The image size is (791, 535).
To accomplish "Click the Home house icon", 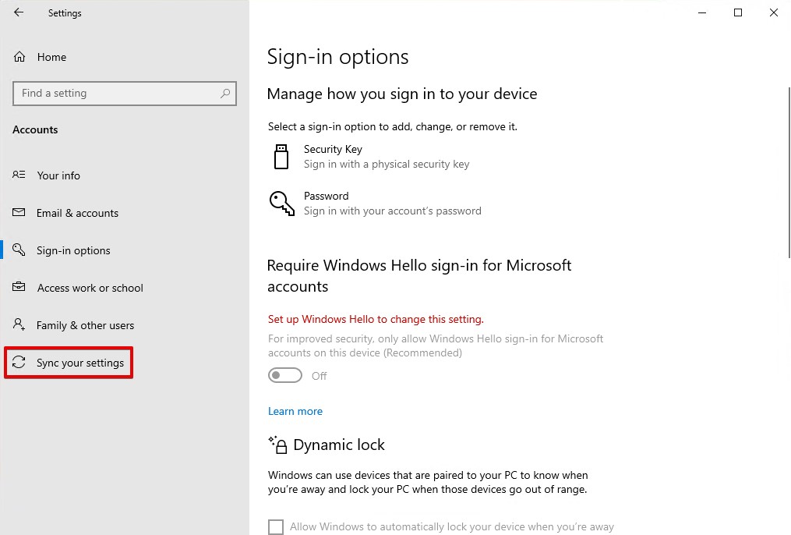I will coord(19,57).
